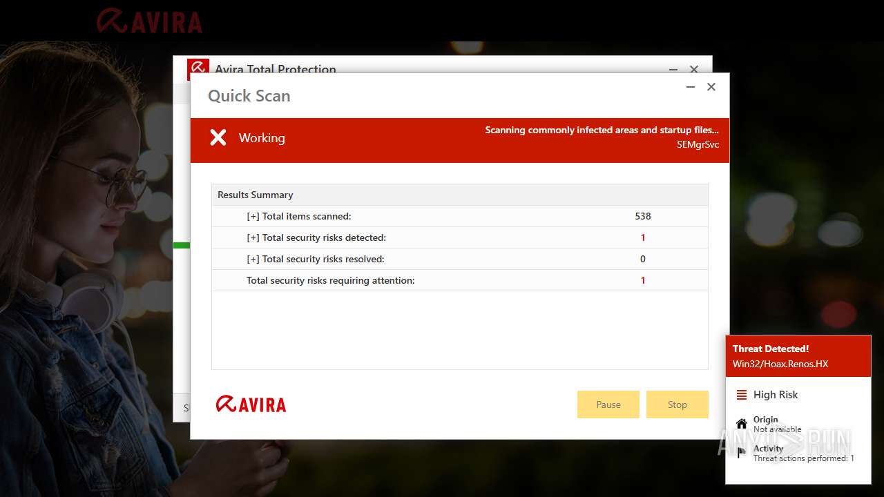This screenshot has width=884, height=497.
Task: Click the Working status text
Action: tap(262, 138)
